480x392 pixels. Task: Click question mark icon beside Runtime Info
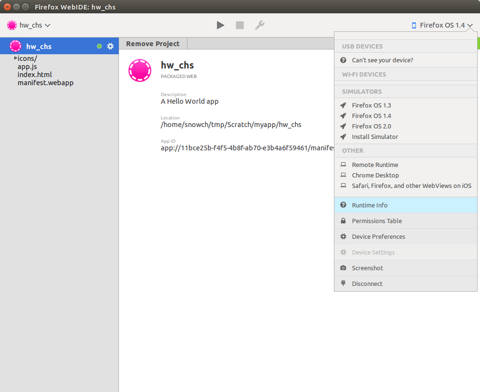[343, 205]
